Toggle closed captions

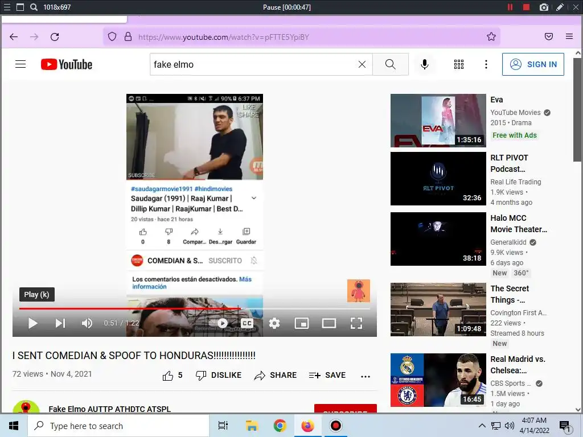click(x=247, y=323)
